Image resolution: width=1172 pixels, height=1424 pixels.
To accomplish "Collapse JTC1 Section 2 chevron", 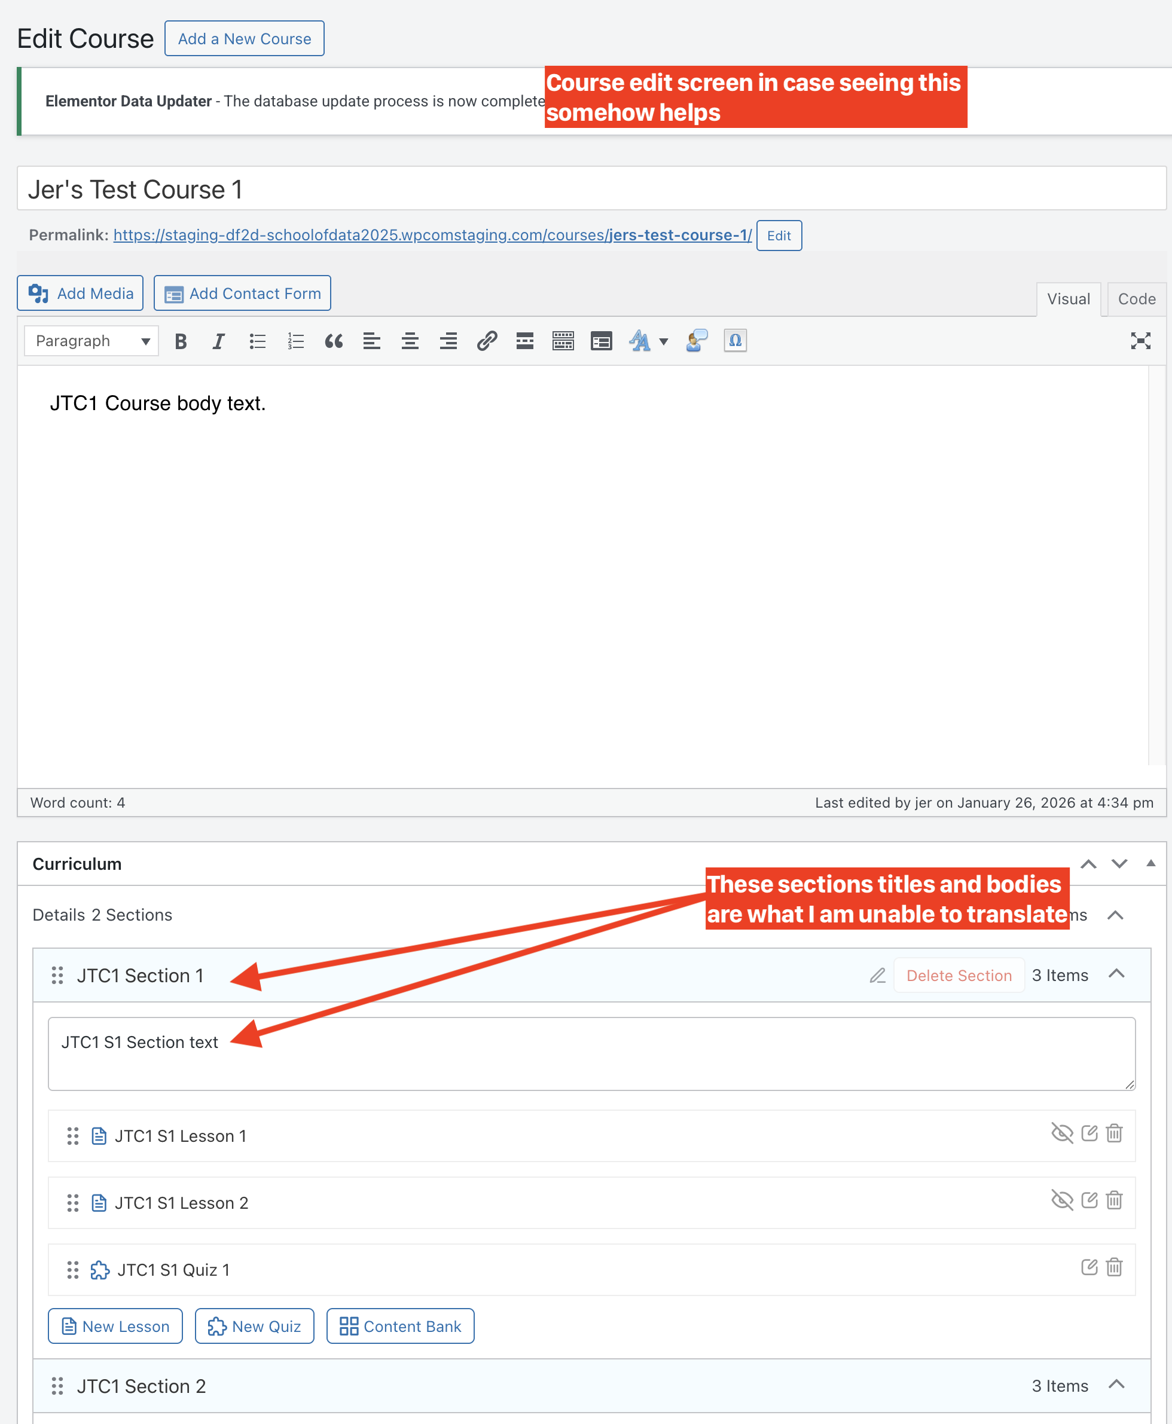I will 1116,1385.
